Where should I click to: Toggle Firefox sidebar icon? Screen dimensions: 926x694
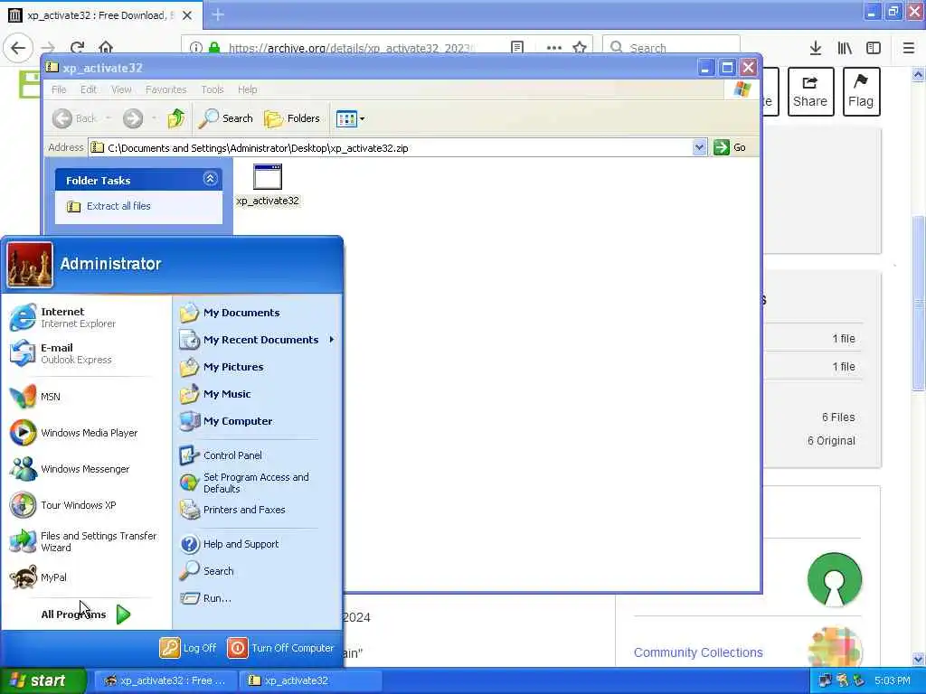(874, 48)
